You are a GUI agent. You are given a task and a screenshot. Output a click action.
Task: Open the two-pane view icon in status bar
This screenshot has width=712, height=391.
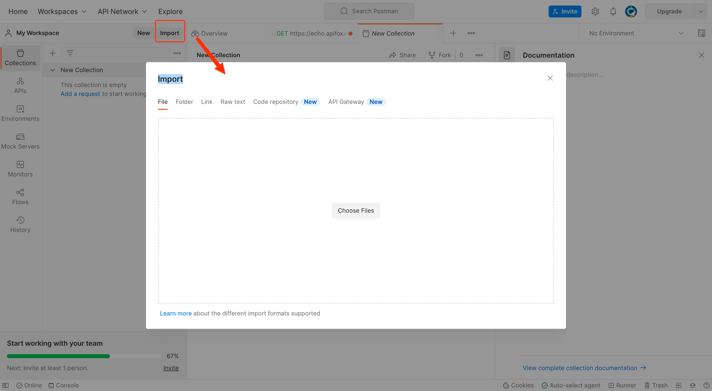coord(679,385)
